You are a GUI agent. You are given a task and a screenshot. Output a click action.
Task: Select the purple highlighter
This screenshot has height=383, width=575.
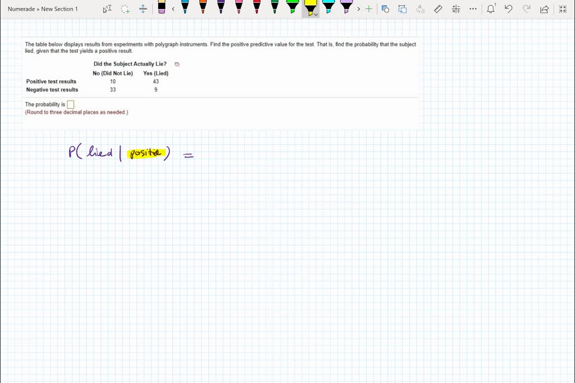pyautogui.click(x=345, y=8)
